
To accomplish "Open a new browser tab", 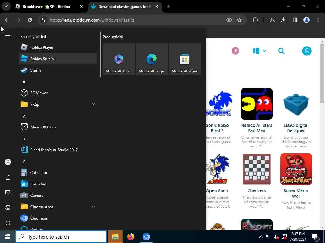I will (x=168, y=7).
